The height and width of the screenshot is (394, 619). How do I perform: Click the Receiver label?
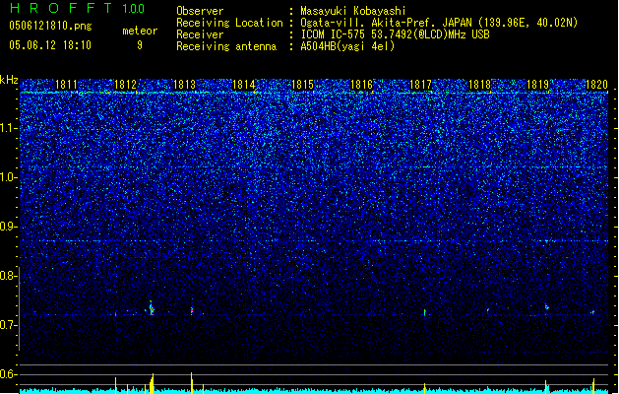click(200, 34)
